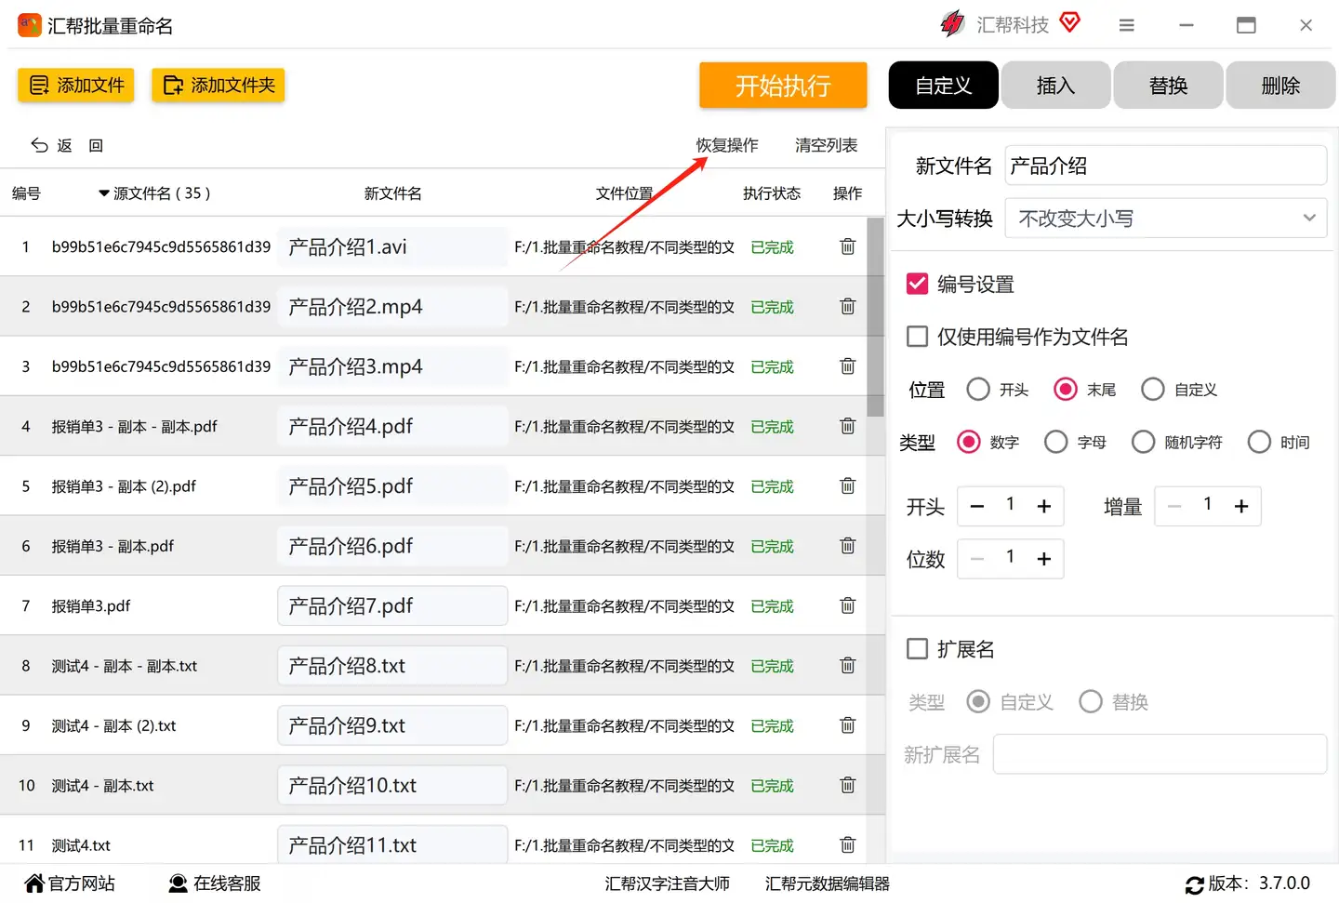Screen dimensions: 1339x903
Task: Choose 数字 numbering type
Action: pyautogui.click(x=968, y=442)
